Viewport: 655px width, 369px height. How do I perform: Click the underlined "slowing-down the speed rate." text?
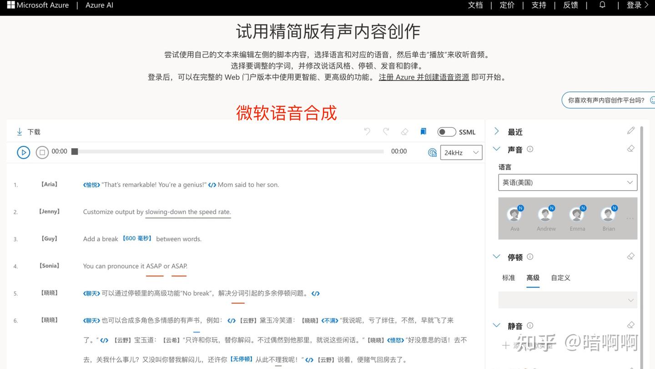[188, 212]
